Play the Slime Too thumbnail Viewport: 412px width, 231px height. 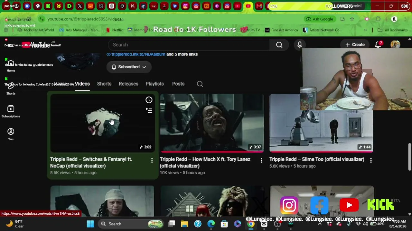(x=321, y=123)
